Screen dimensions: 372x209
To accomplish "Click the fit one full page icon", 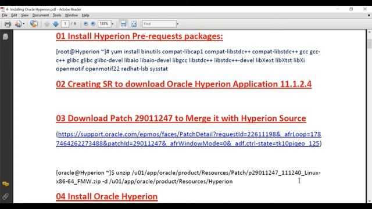I will [x=134, y=24].
